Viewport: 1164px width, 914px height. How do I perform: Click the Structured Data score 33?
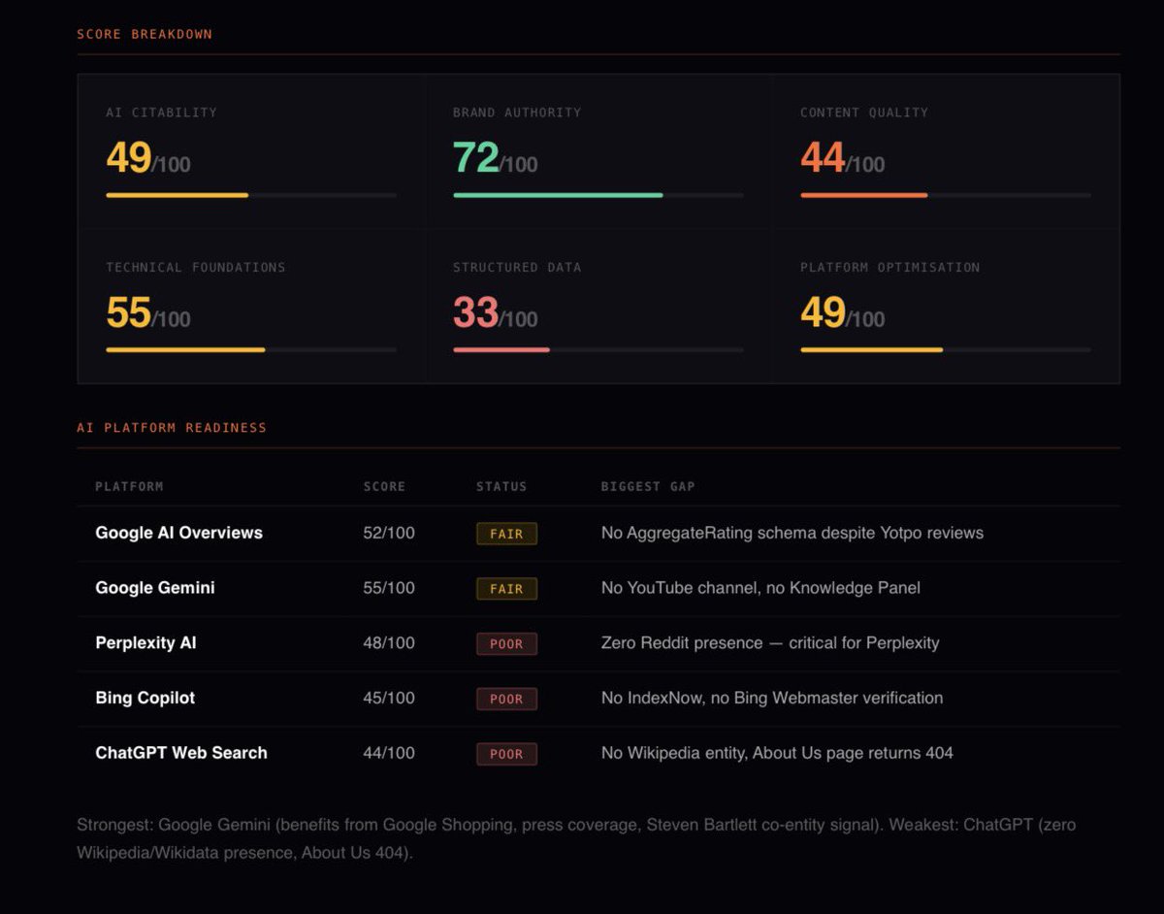pyautogui.click(x=475, y=312)
